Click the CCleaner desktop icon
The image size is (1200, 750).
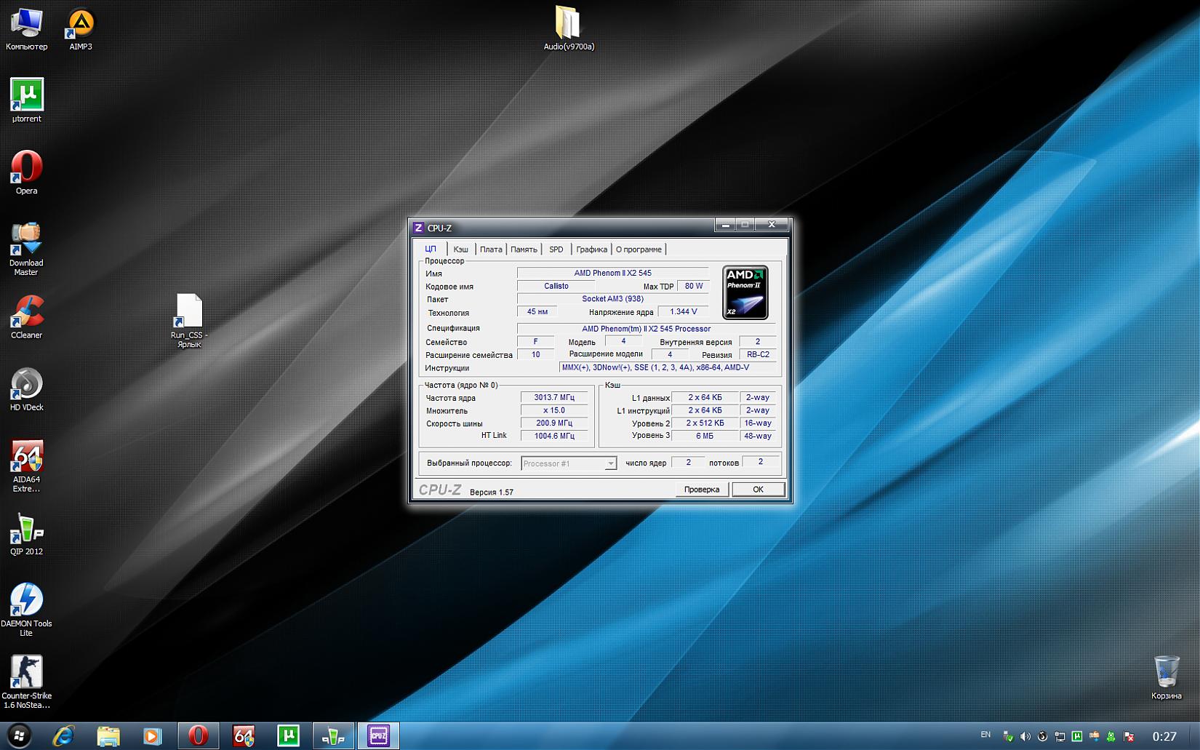pyautogui.click(x=27, y=313)
